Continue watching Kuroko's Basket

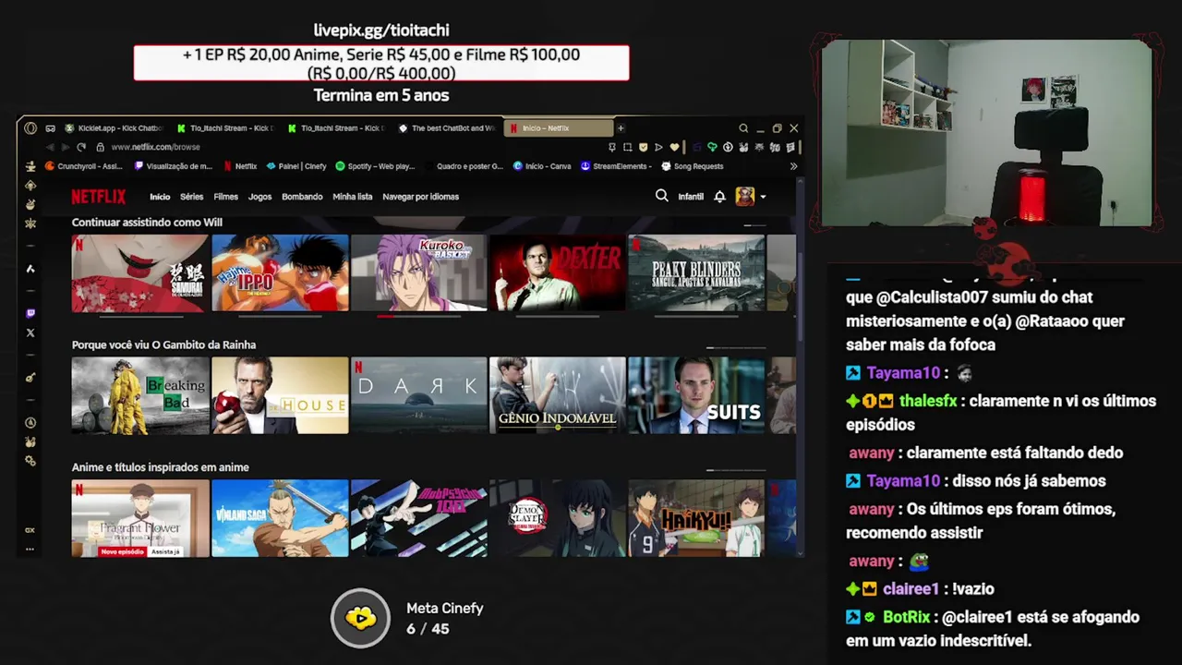(418, 272)
